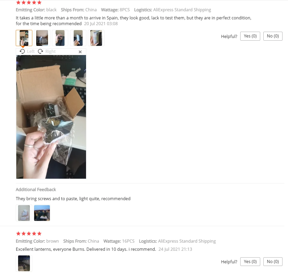Close the enlarged review photo viewer
Image resolution: width=288 pixels, height=278 pixels.
[x=80, y=52]
